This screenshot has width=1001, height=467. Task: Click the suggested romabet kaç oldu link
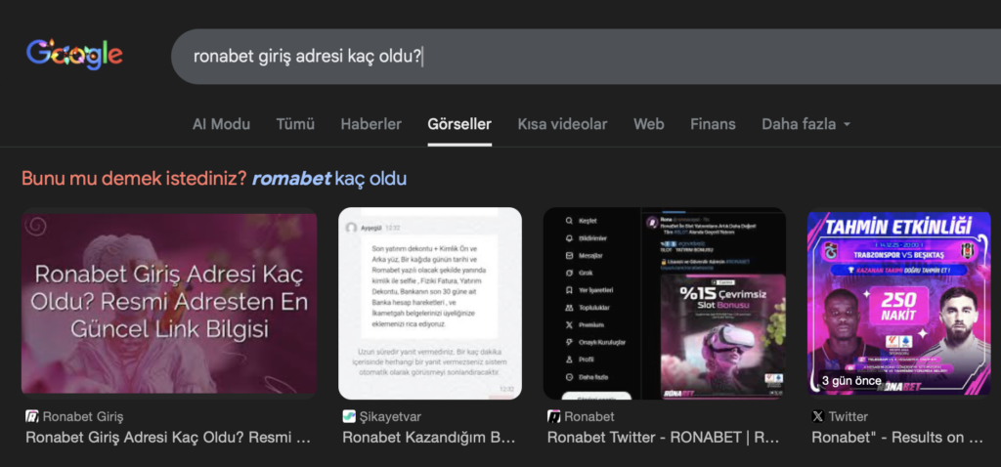[x=329, y=179]
